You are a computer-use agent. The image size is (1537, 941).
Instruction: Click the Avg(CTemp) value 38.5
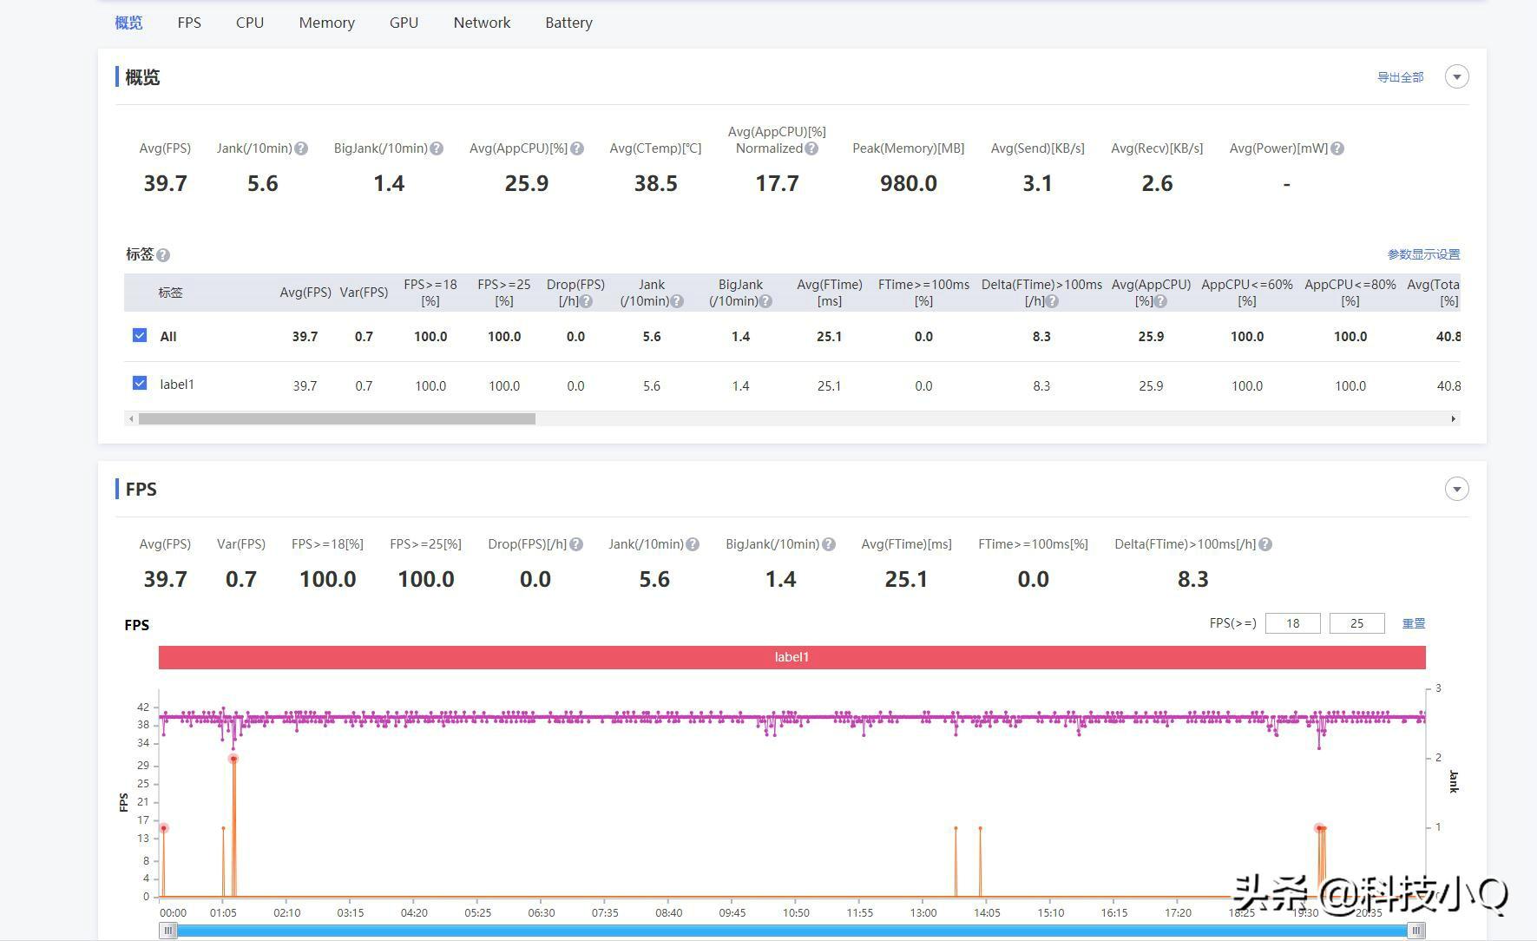(x=655, y=183)
